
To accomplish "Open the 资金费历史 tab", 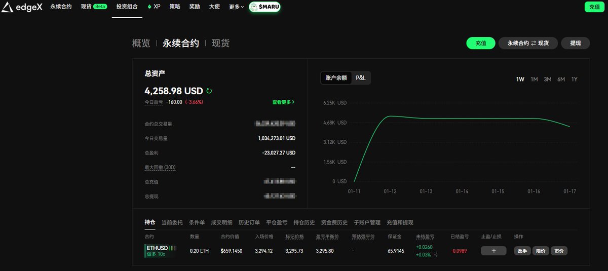I will [334, 222].
